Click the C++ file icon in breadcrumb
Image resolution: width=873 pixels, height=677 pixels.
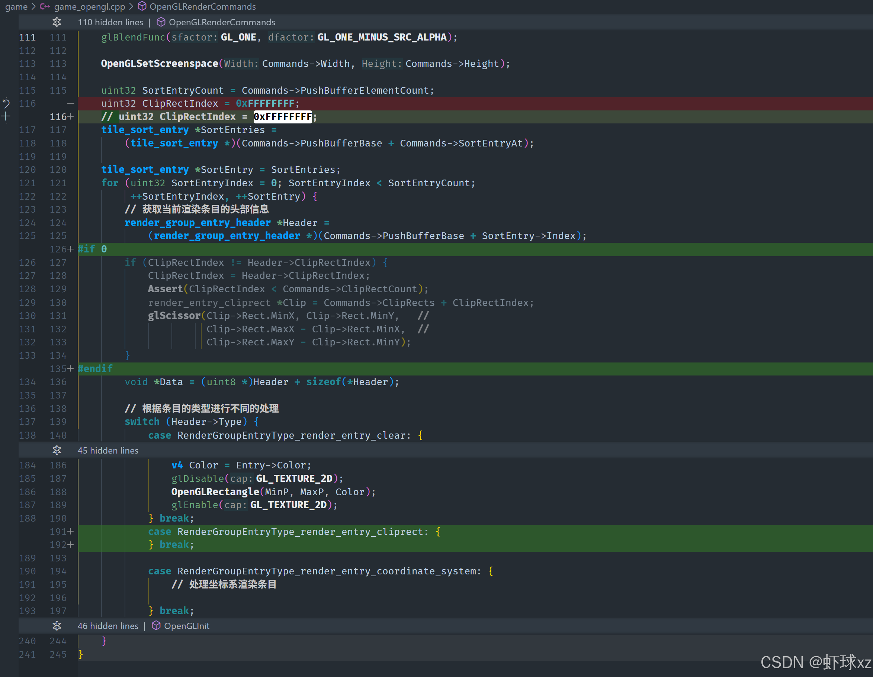[45, 6]
